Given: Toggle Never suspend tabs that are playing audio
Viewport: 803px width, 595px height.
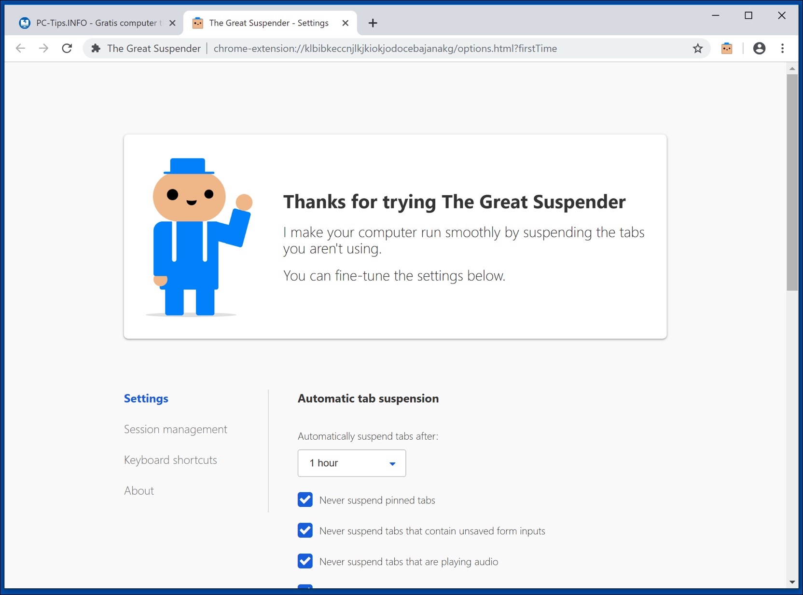Looking at the screenshot, I should (305, 562).
